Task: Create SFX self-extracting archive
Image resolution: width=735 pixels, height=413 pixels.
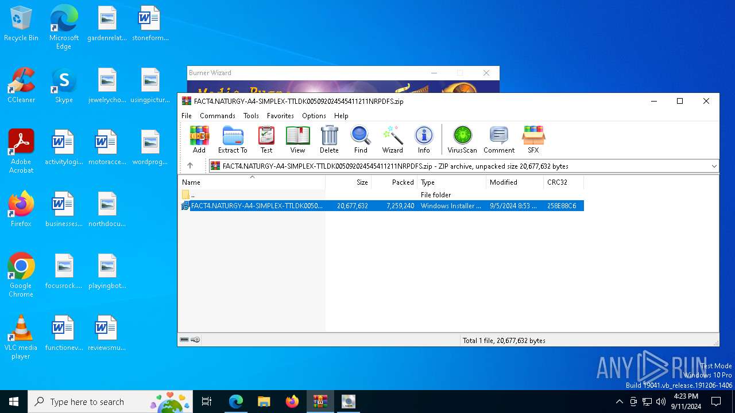Action: (533, 140)
